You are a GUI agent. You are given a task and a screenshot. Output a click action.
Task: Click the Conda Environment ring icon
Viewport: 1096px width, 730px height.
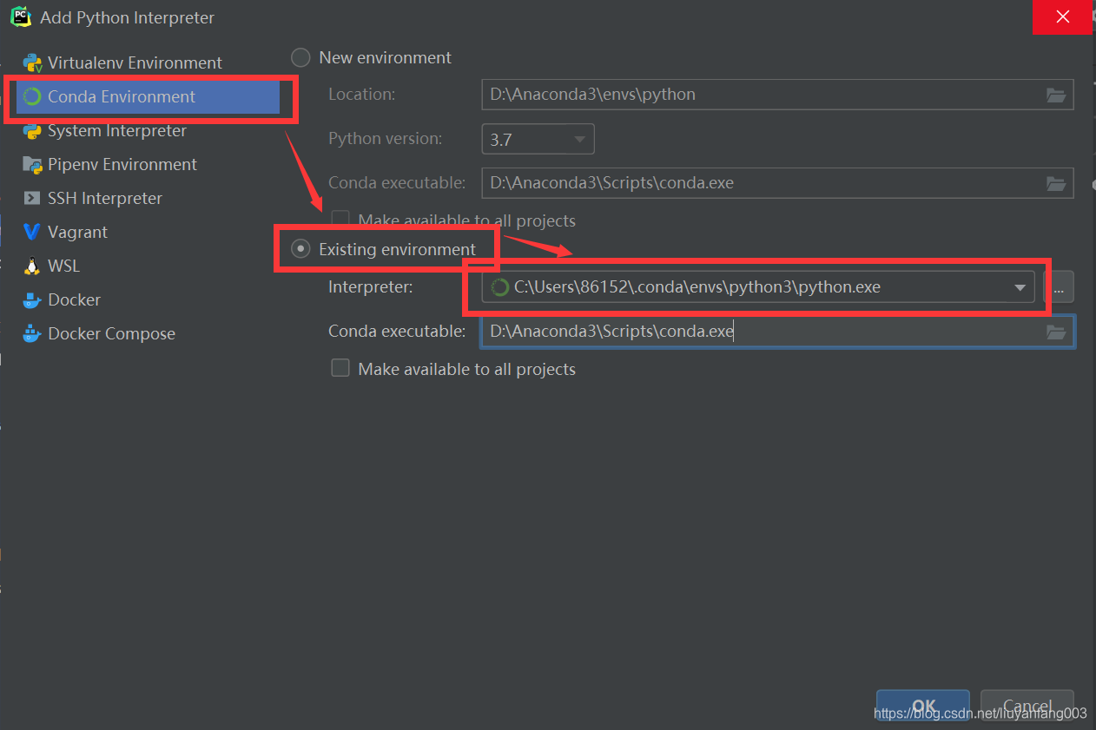point(33,96)
